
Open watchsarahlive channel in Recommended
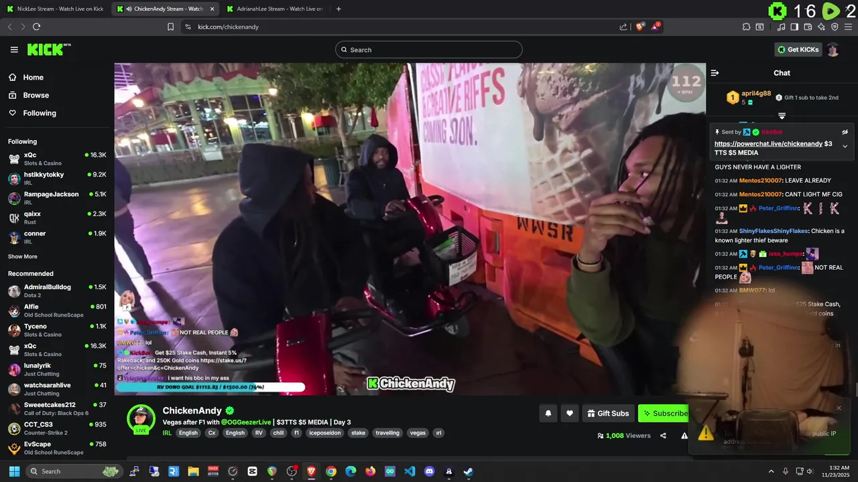pyautogui.click(x=57, y=389)
